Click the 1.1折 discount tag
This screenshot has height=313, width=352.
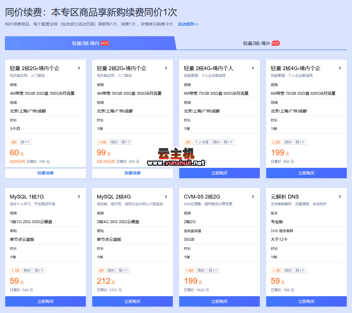click(16, 270)
